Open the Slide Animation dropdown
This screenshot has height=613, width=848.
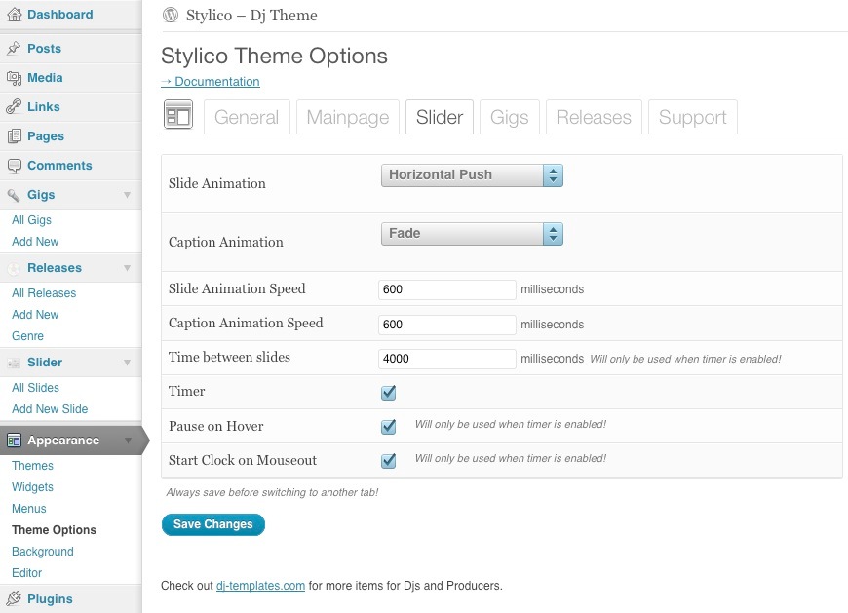[x=472, y=175]
